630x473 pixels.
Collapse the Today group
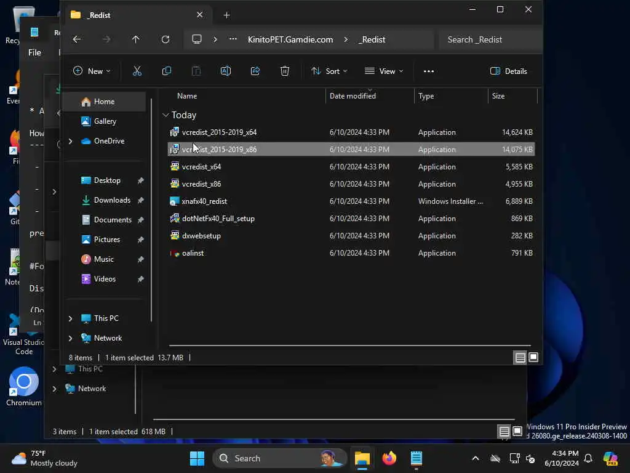click(165, 115)
